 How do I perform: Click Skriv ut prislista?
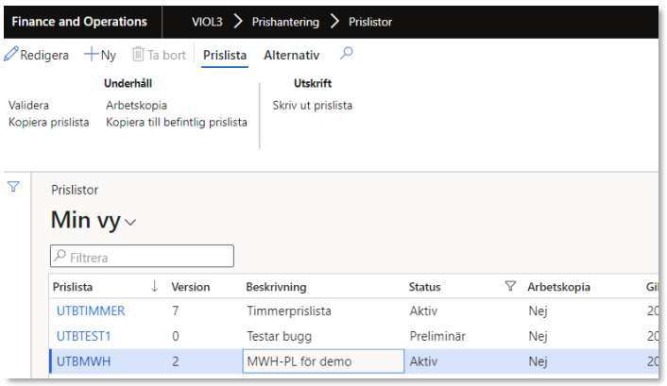point(312,106)
